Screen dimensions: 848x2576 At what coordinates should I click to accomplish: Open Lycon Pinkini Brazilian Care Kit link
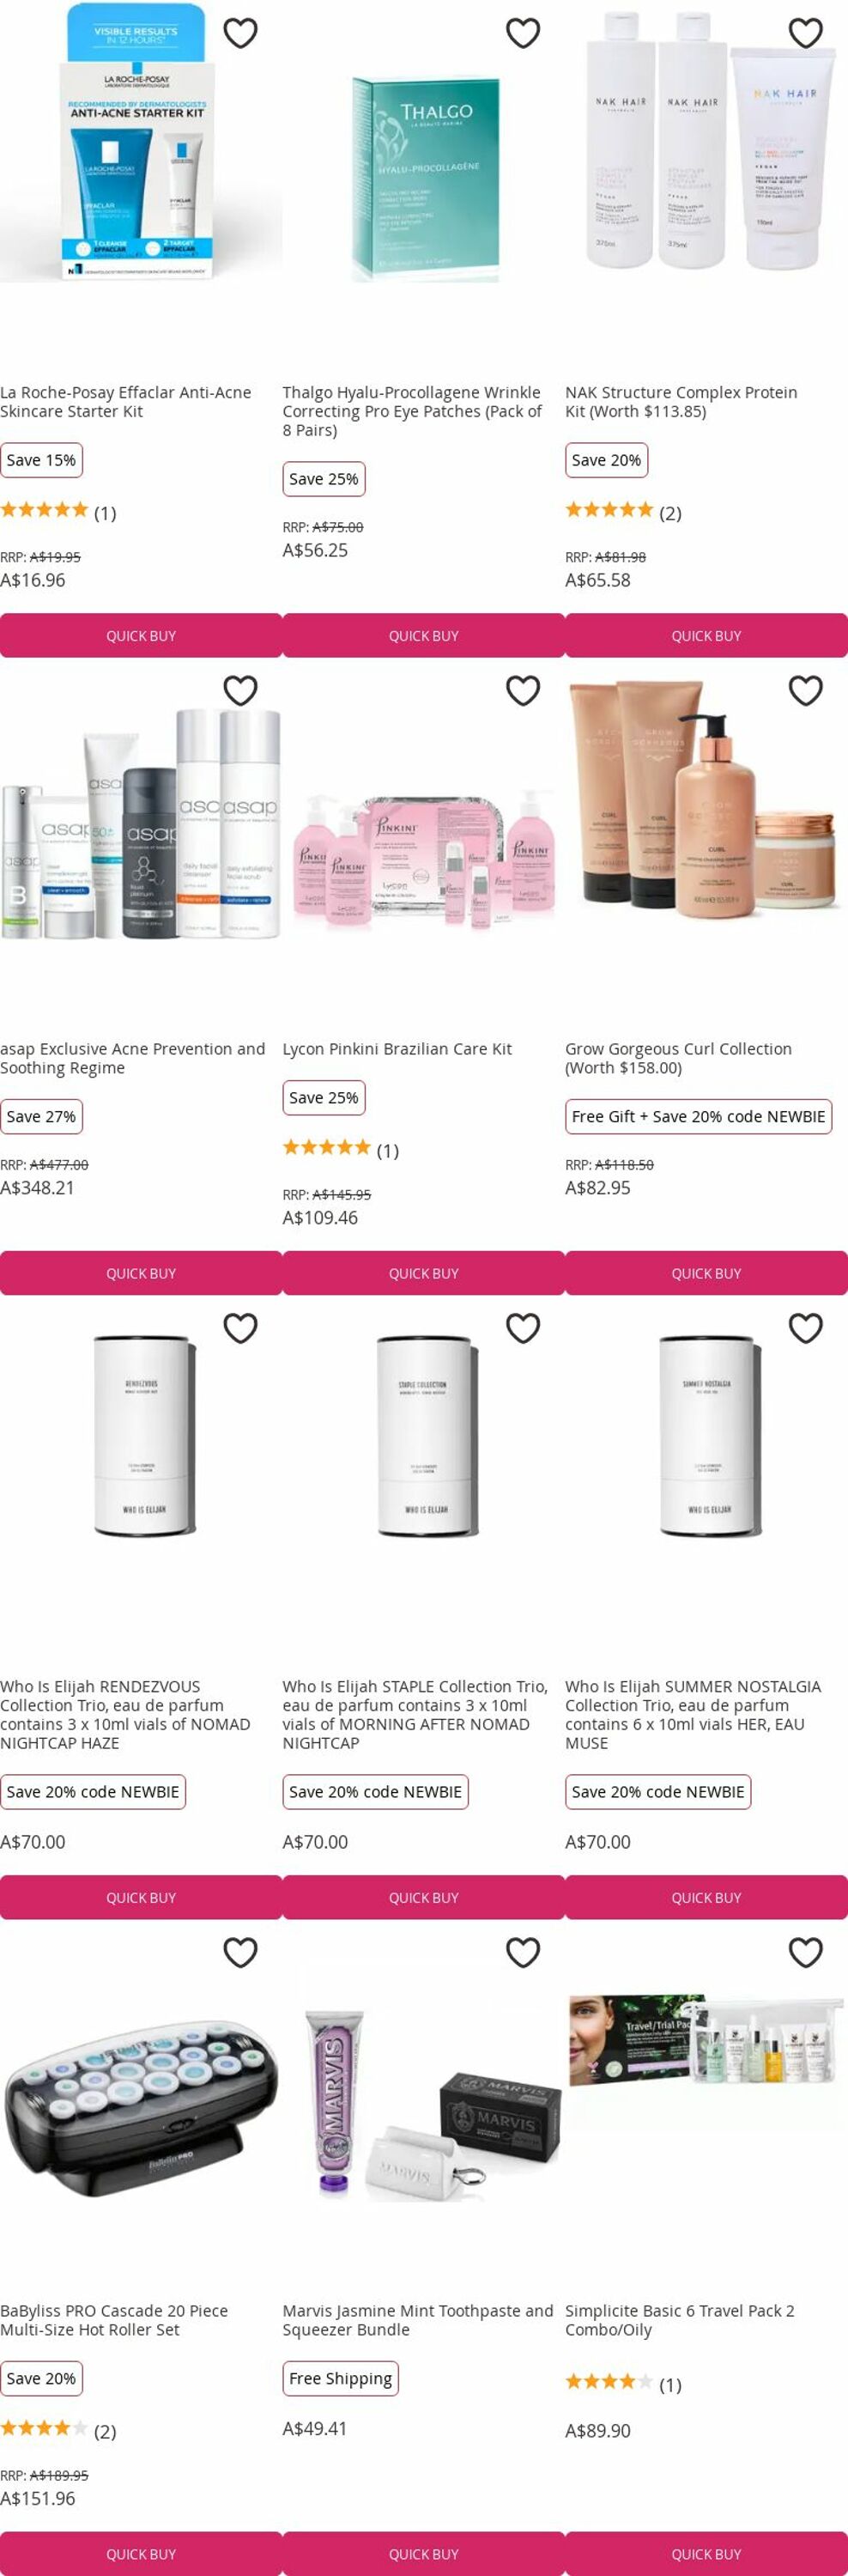coord(397,1049)
